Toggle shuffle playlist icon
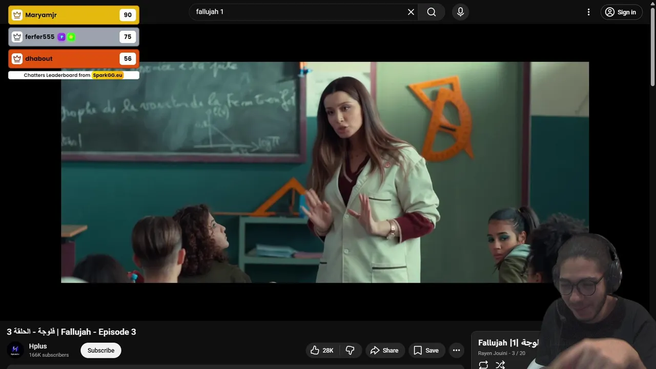656x369 pixels. pyautogui.click(x=500, y=365)
